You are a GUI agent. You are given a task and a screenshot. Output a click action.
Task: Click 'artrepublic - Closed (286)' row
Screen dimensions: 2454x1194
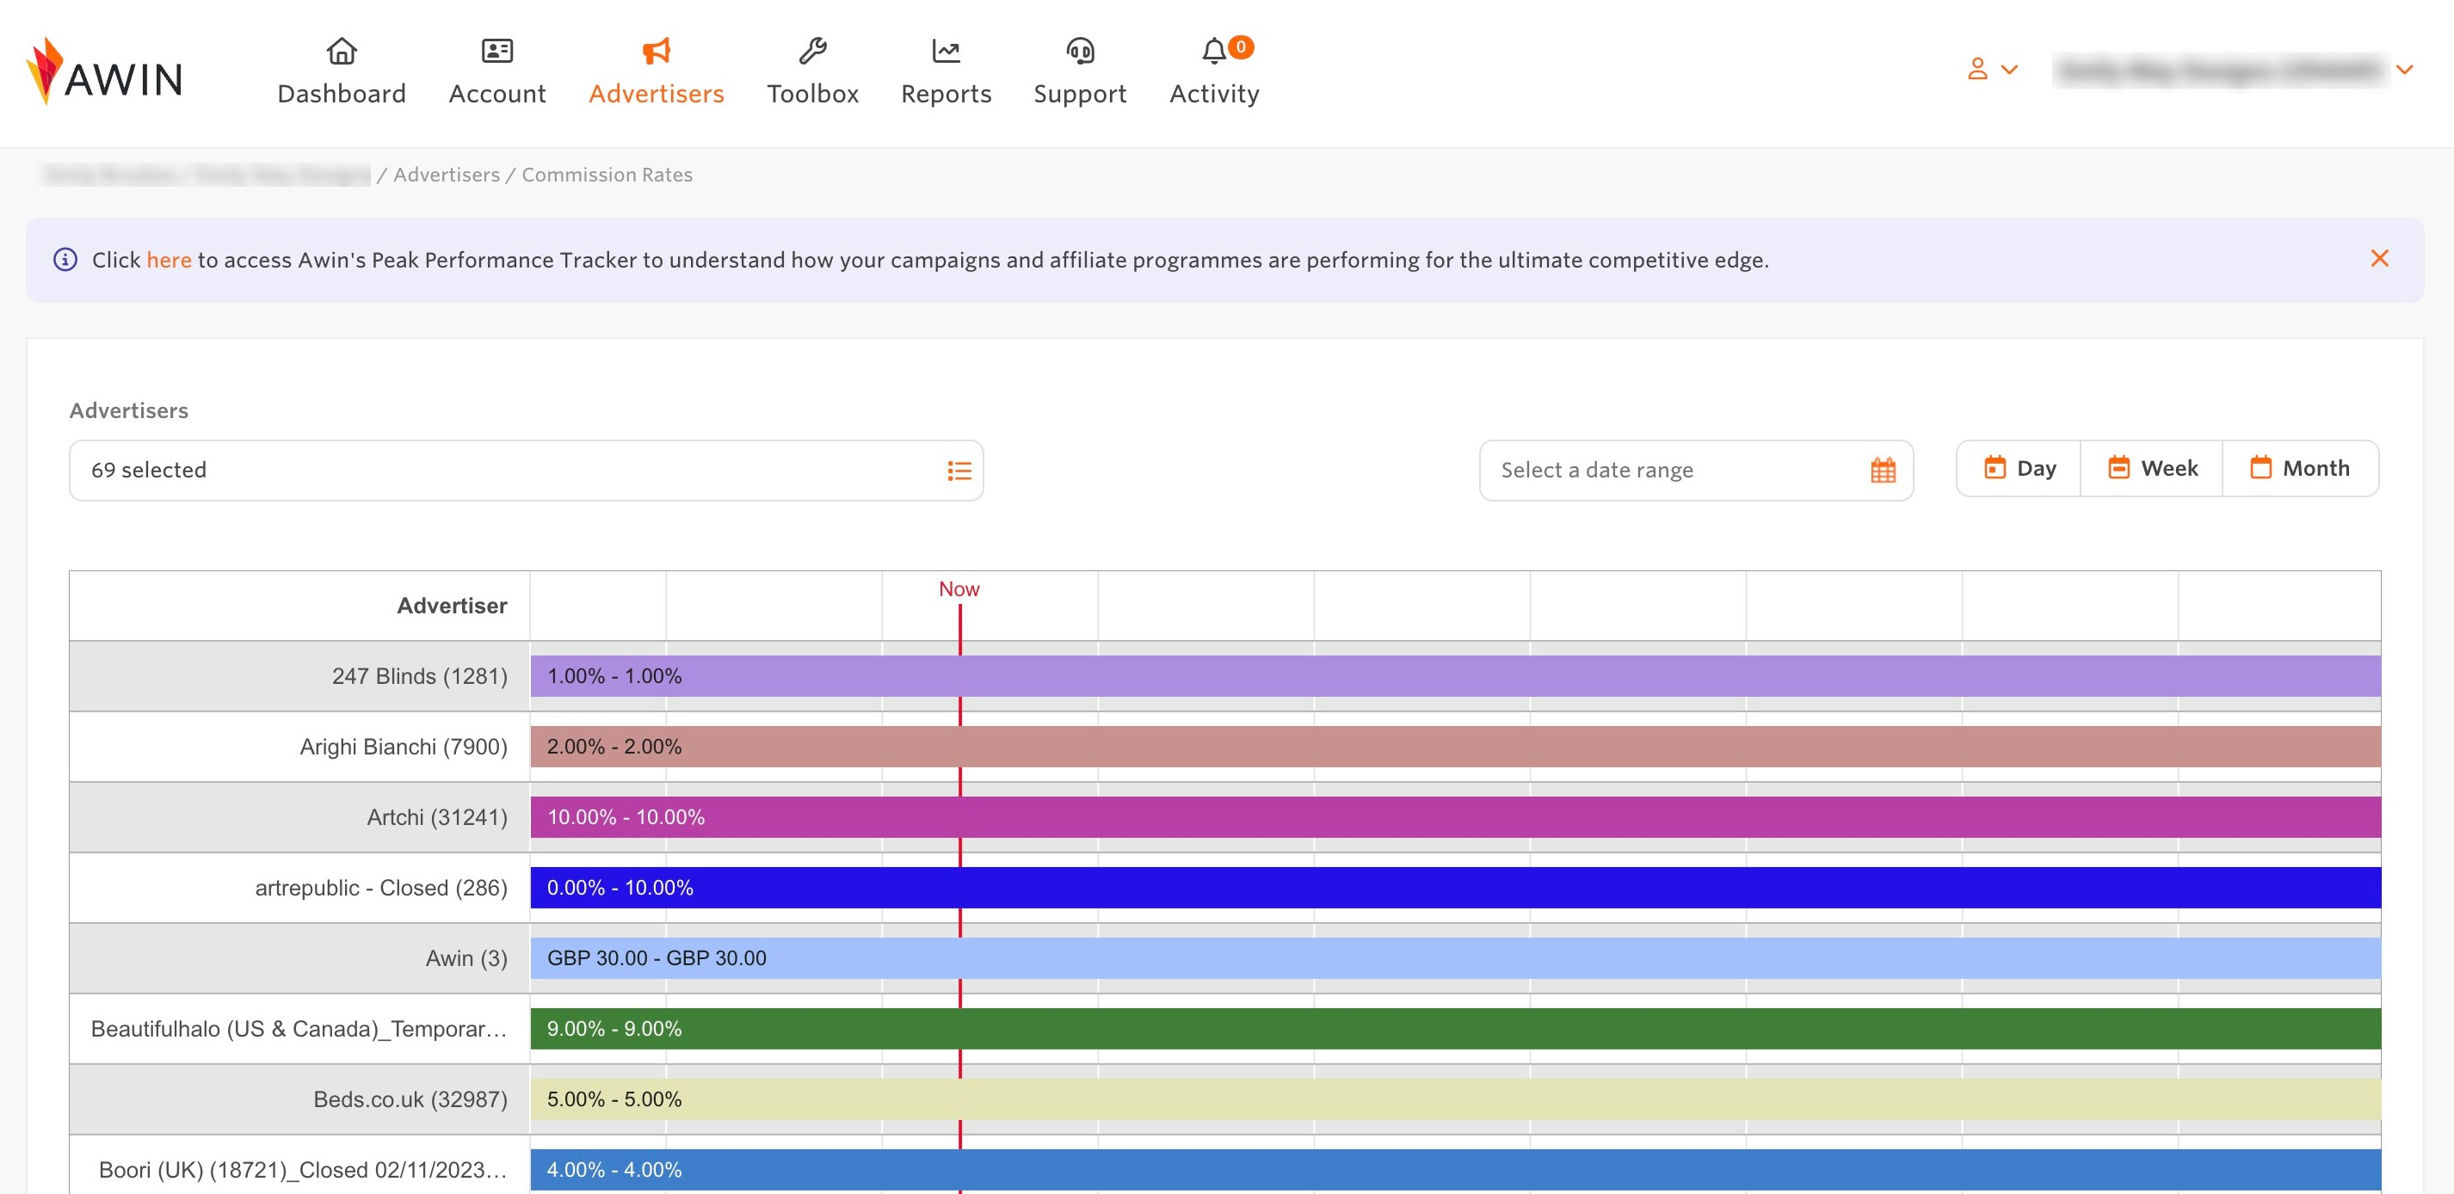point(299,888)
